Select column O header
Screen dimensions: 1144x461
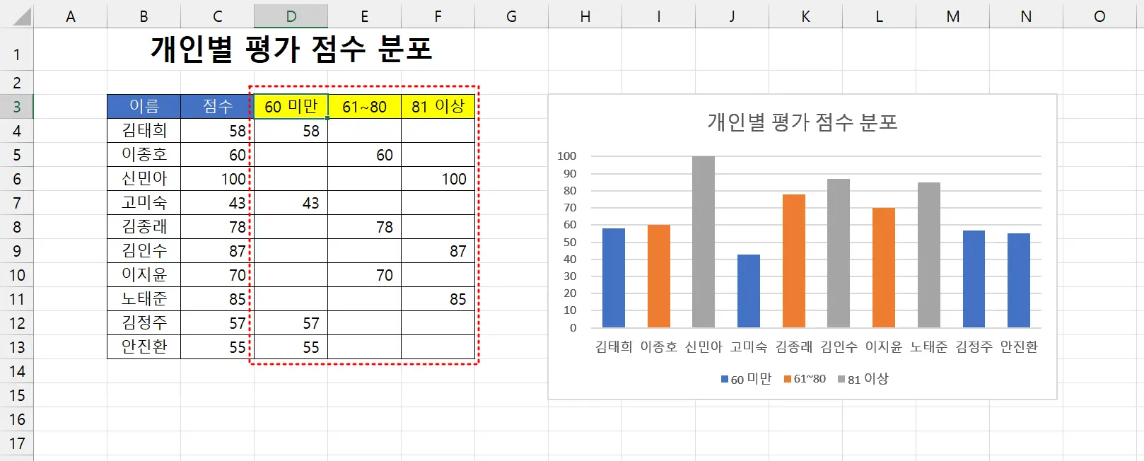1099,16
